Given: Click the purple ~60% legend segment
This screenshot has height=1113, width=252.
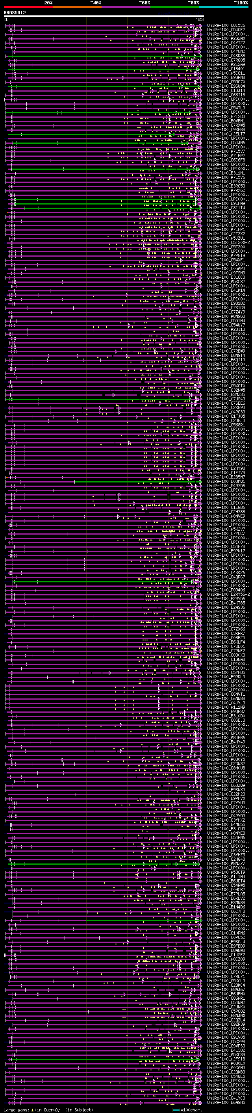Looking at the screenshot, I should pos(126,7).
